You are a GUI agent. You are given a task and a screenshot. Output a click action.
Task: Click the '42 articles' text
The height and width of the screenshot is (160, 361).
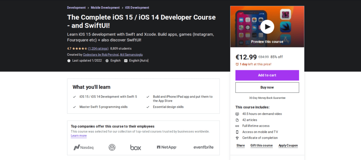pos(250,120)
